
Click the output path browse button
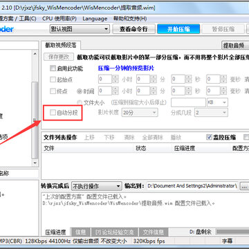pos(244,186)
